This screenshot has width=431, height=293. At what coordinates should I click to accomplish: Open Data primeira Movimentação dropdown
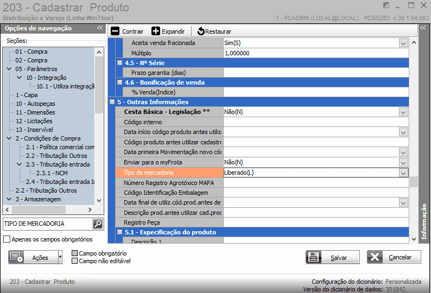[x=403, y=152]
